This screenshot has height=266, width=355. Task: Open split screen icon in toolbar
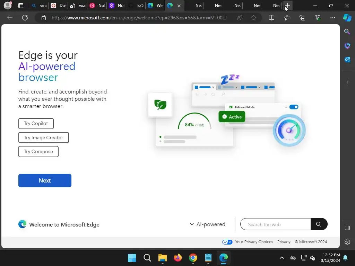click(x=271, y=18)
